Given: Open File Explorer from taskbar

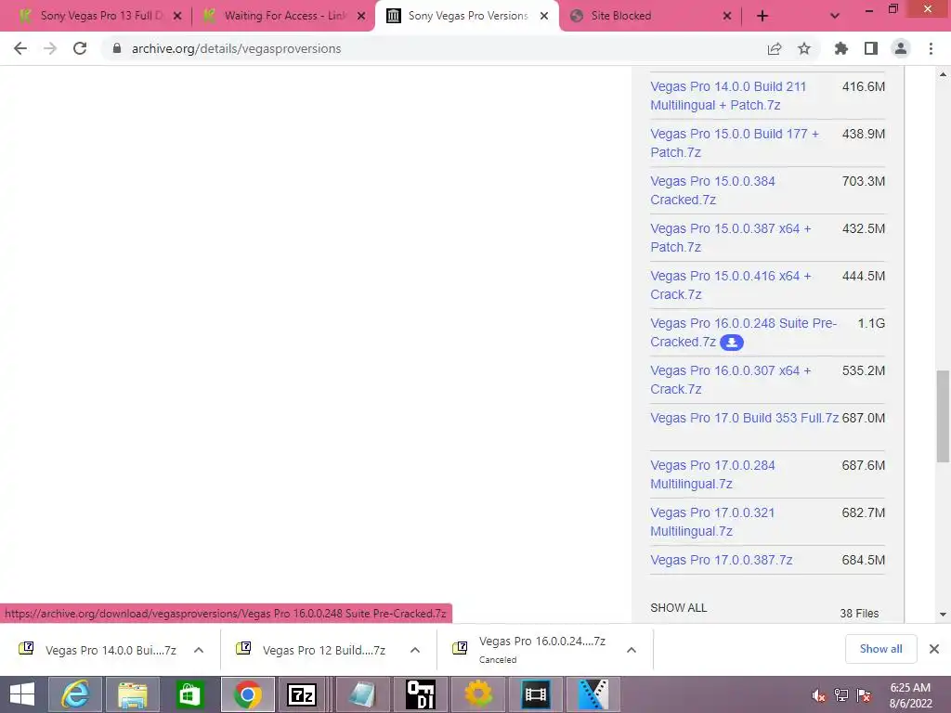Looking at the screenshot, I should [133, 694].
